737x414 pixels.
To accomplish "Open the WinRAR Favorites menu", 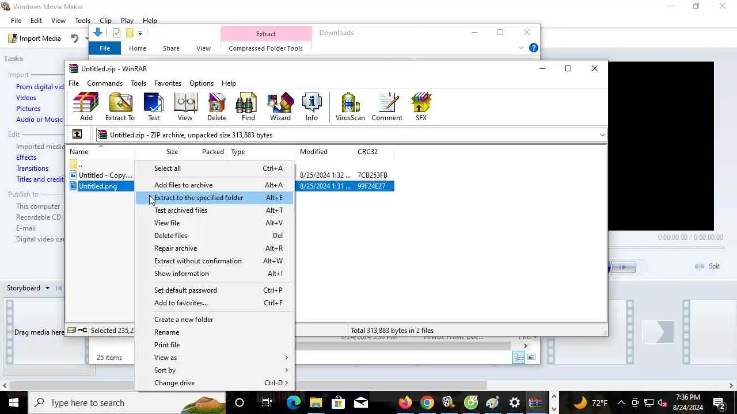I will click(168, 83).
